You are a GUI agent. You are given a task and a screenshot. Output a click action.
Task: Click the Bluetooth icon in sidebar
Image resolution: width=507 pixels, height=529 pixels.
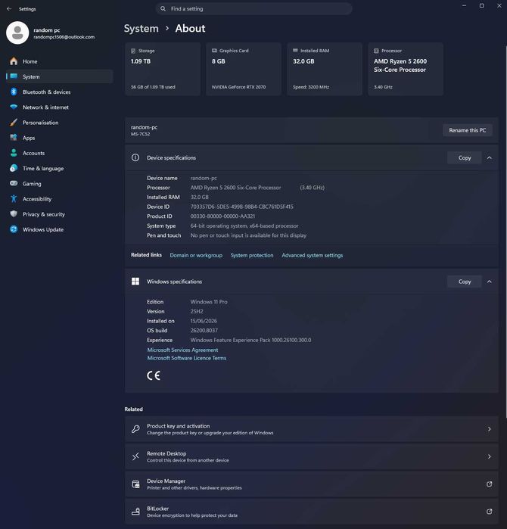click(x=14, y=92)
